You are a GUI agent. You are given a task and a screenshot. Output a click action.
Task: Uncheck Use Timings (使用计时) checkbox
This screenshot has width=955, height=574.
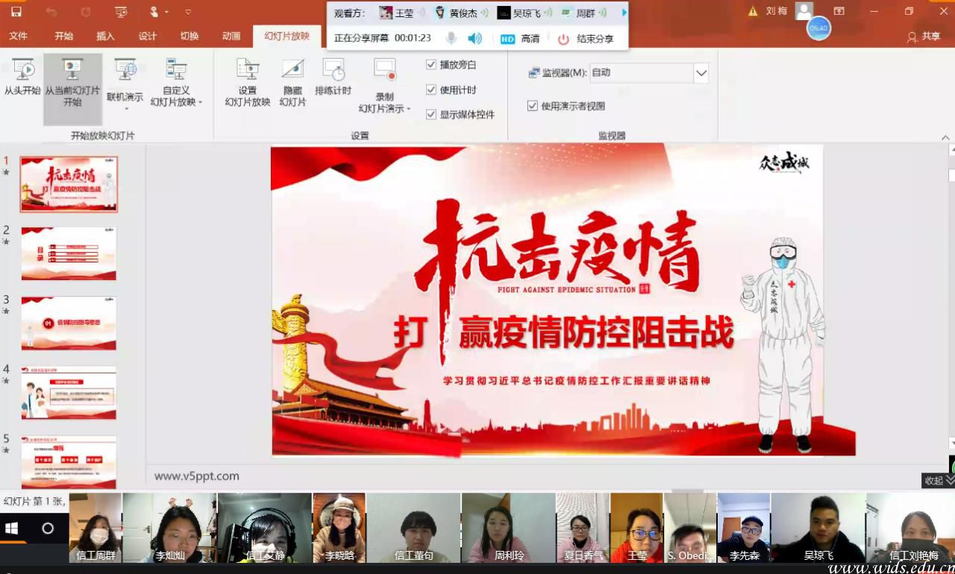pyautogui.click(x=431, y=89)
